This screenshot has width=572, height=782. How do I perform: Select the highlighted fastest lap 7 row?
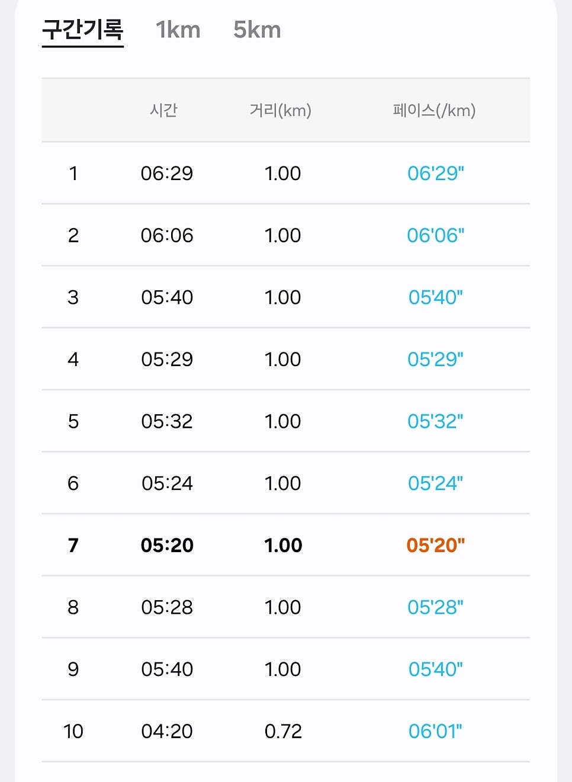pyautogui.click(x=286, y=545)
